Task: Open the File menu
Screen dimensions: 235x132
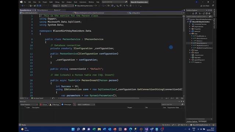Action: (x=25, y=2)
